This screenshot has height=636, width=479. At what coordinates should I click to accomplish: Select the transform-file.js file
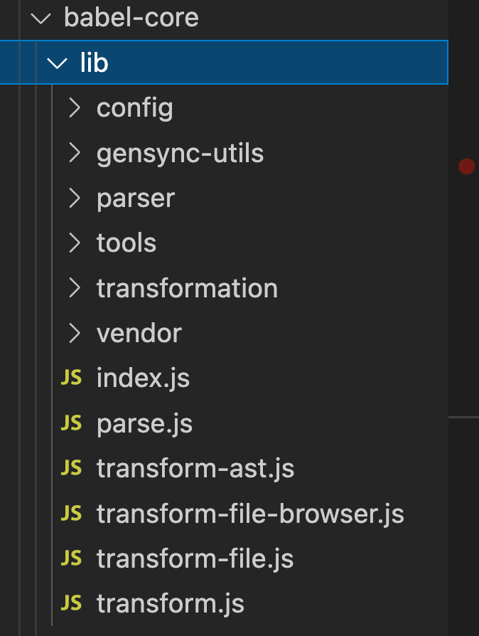pyautogui.click(x=195, y=558)
